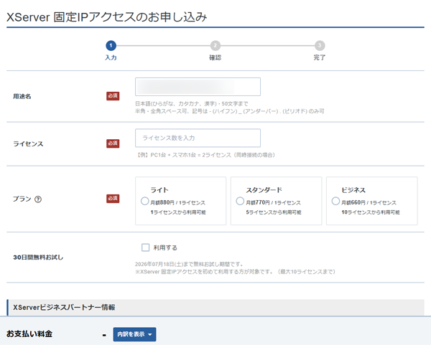Click the 必須 badge beside プラン
Viewport: 431px width, 345px height.
(x=113, y=199)
